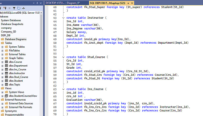This screenshot has height=116, width=203.
Task: Click the Synonyms folder icon
Action: coord(3,111)
